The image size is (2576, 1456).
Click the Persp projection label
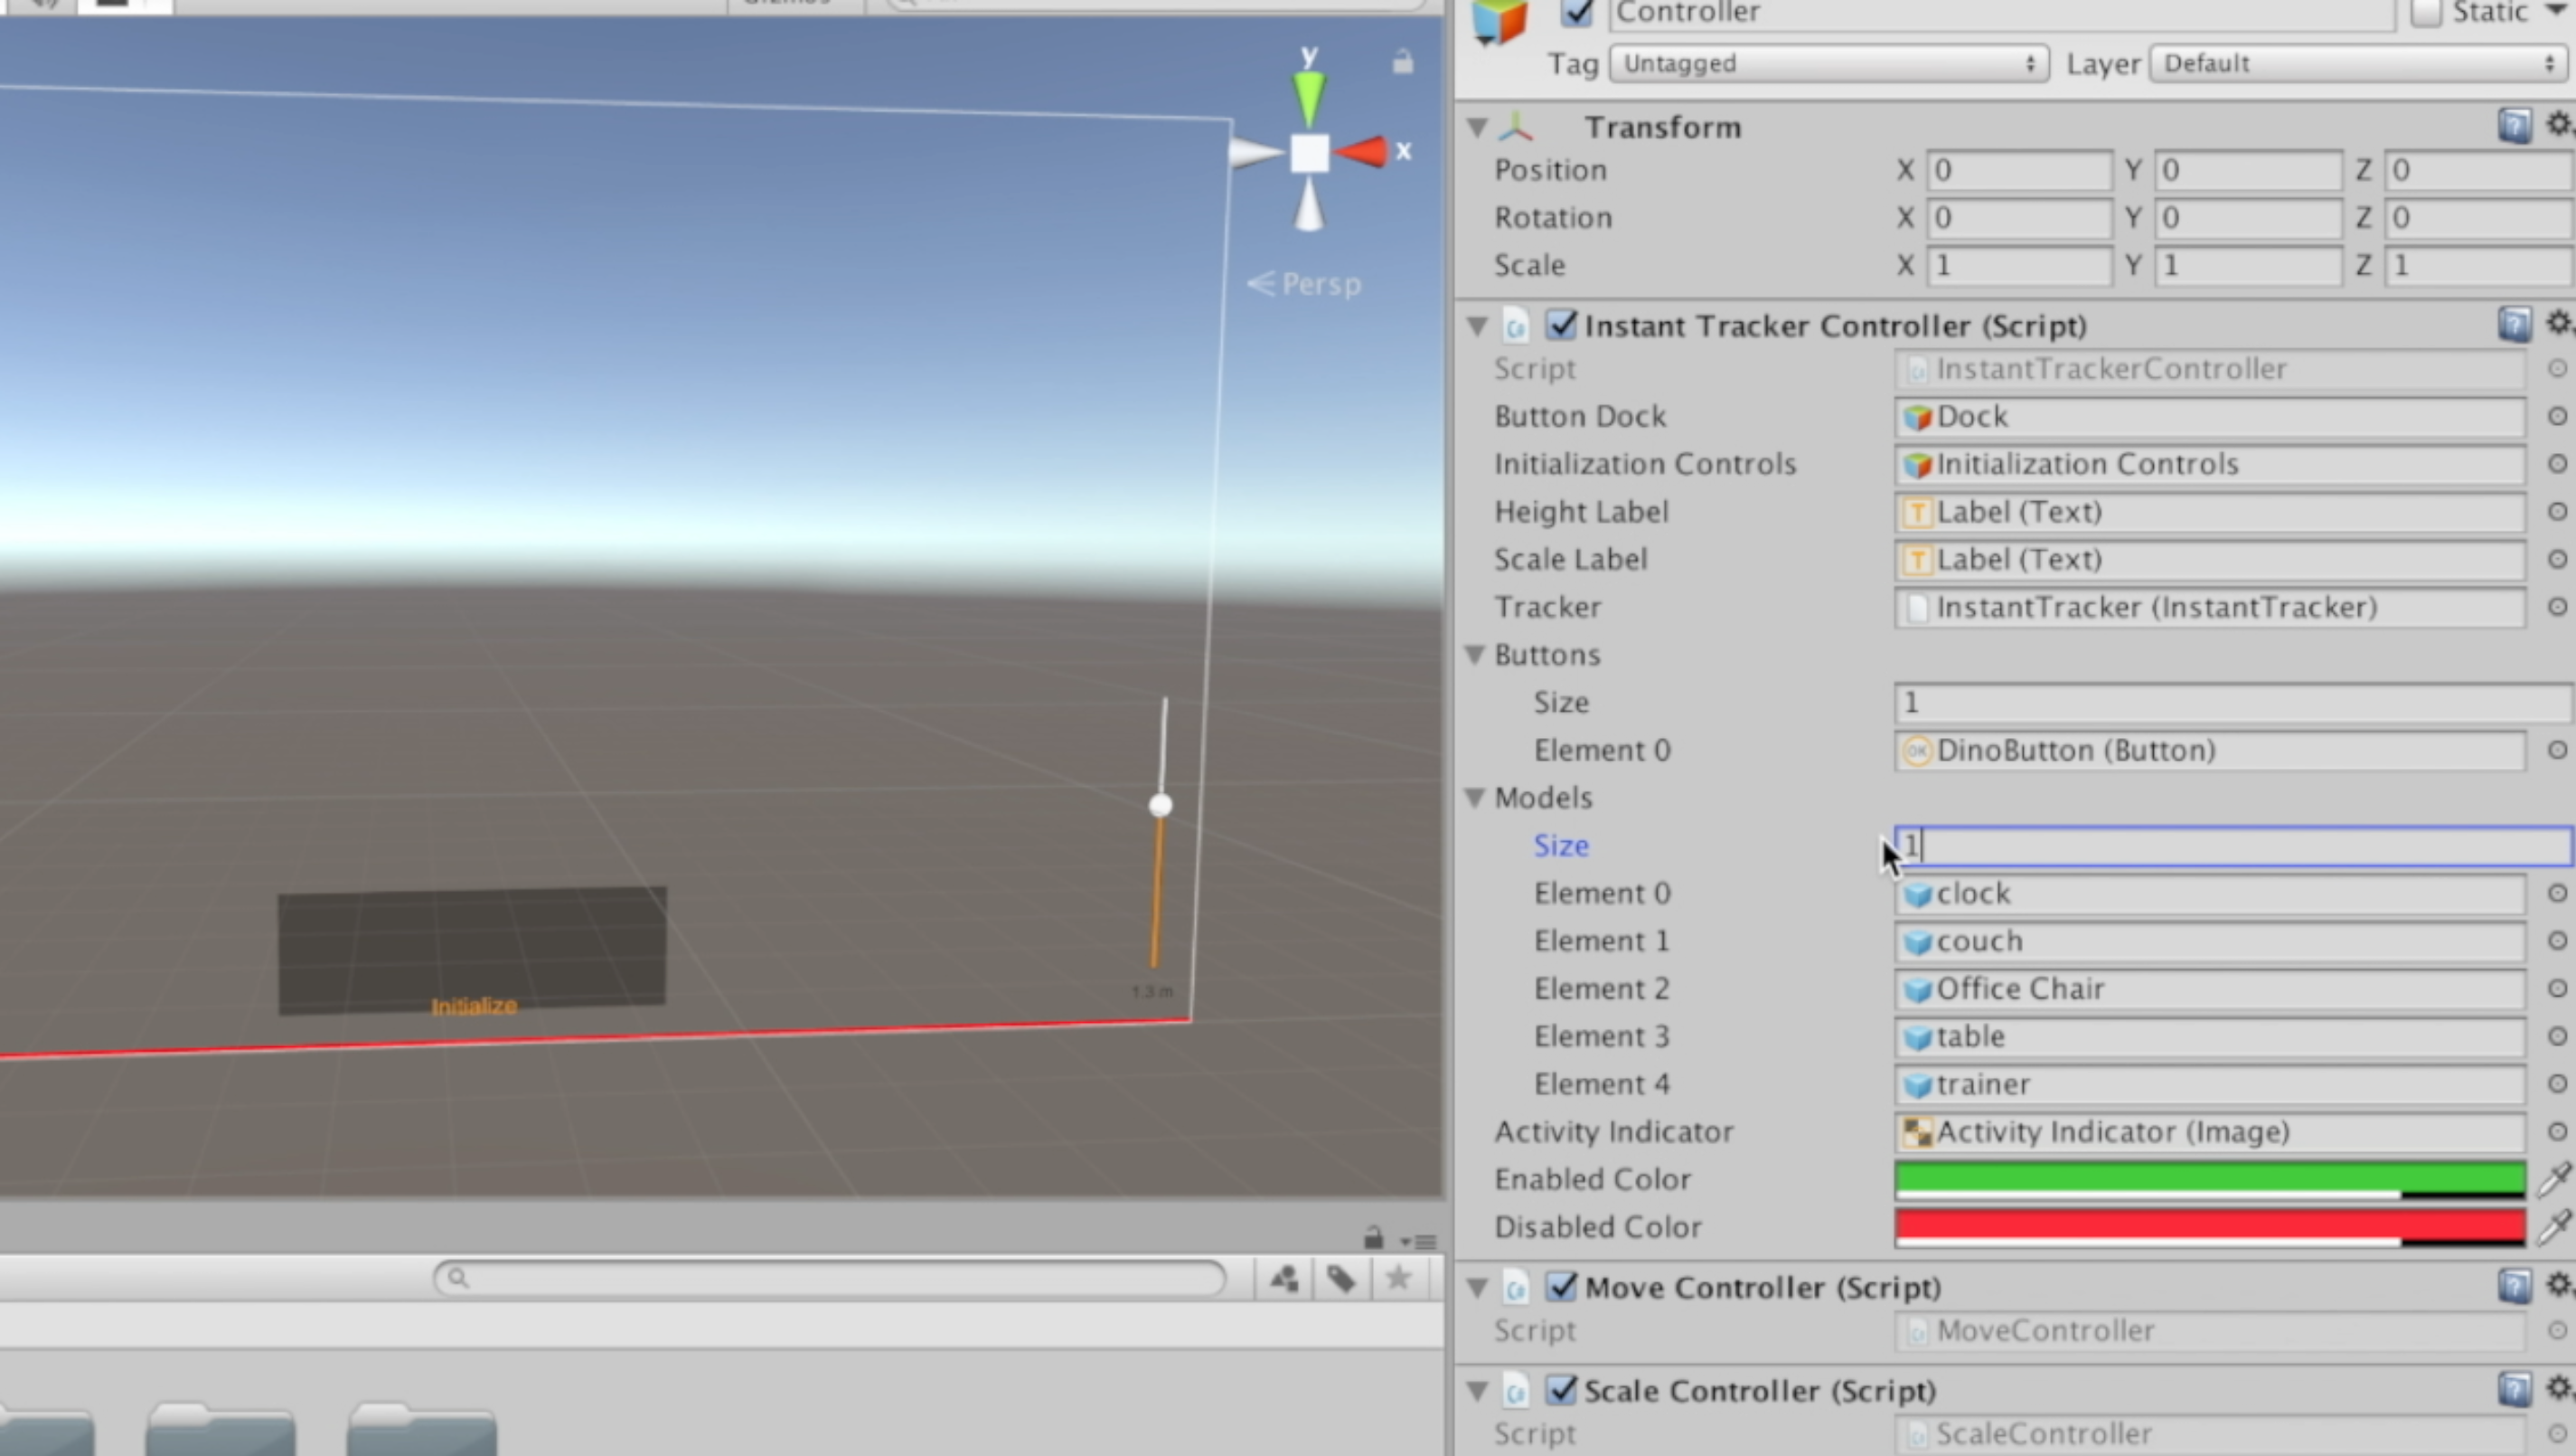(1320, 284)
